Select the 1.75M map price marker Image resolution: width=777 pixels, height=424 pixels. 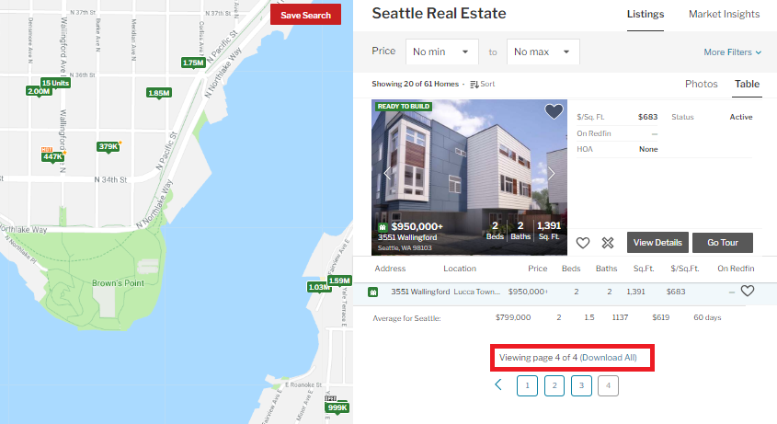click(193, 63)
